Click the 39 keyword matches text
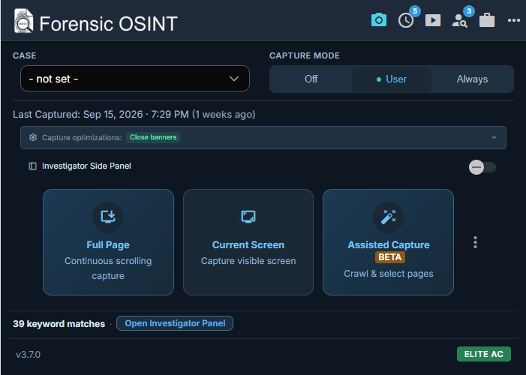The image size is (526, 375). tap(59, 324)
